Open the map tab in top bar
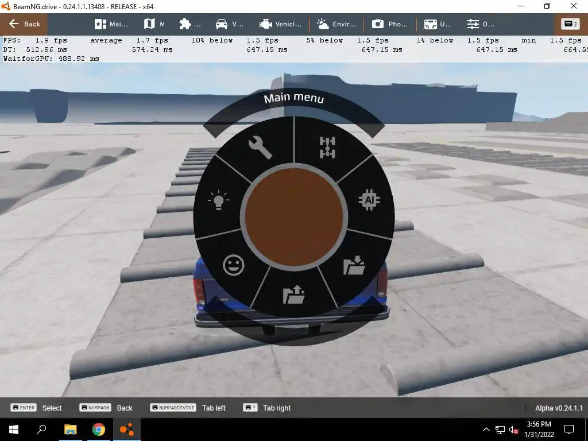The width and height of the screenshot is (588, 441). [x=154, y=24]
